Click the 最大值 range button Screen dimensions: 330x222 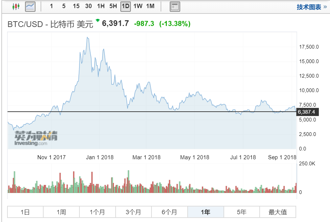click(x=278, y=212)
